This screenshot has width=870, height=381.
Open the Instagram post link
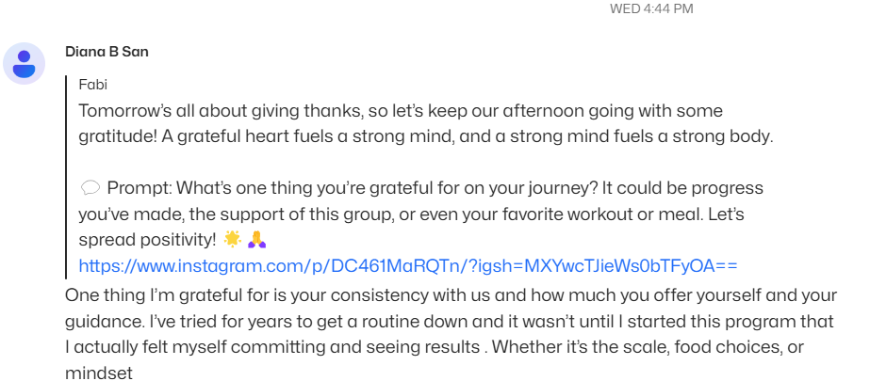pyautogui.click(x=408, y=266)
